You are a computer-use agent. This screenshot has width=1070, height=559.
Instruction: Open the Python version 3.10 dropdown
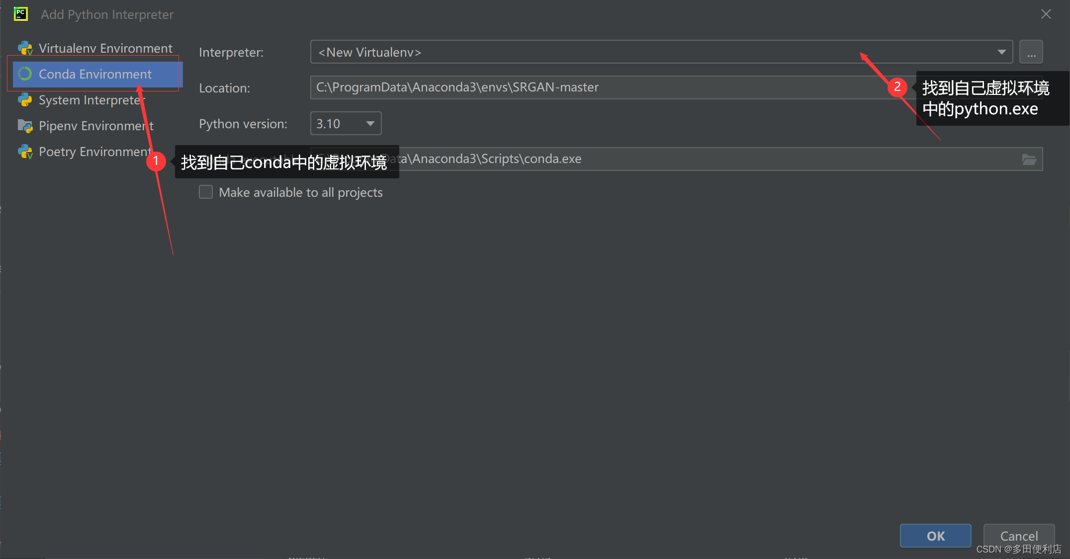tap(346, 123)
